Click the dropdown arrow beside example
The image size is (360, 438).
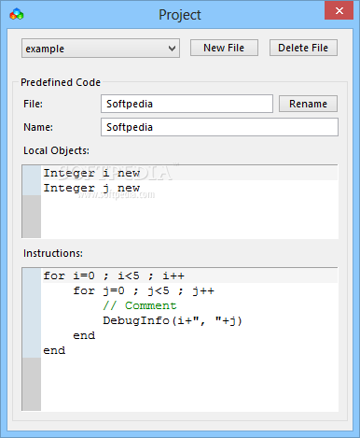point(172,49)
